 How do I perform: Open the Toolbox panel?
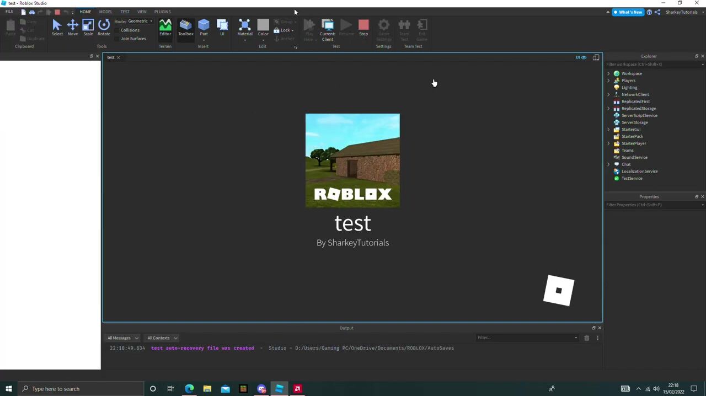[186, 27]
